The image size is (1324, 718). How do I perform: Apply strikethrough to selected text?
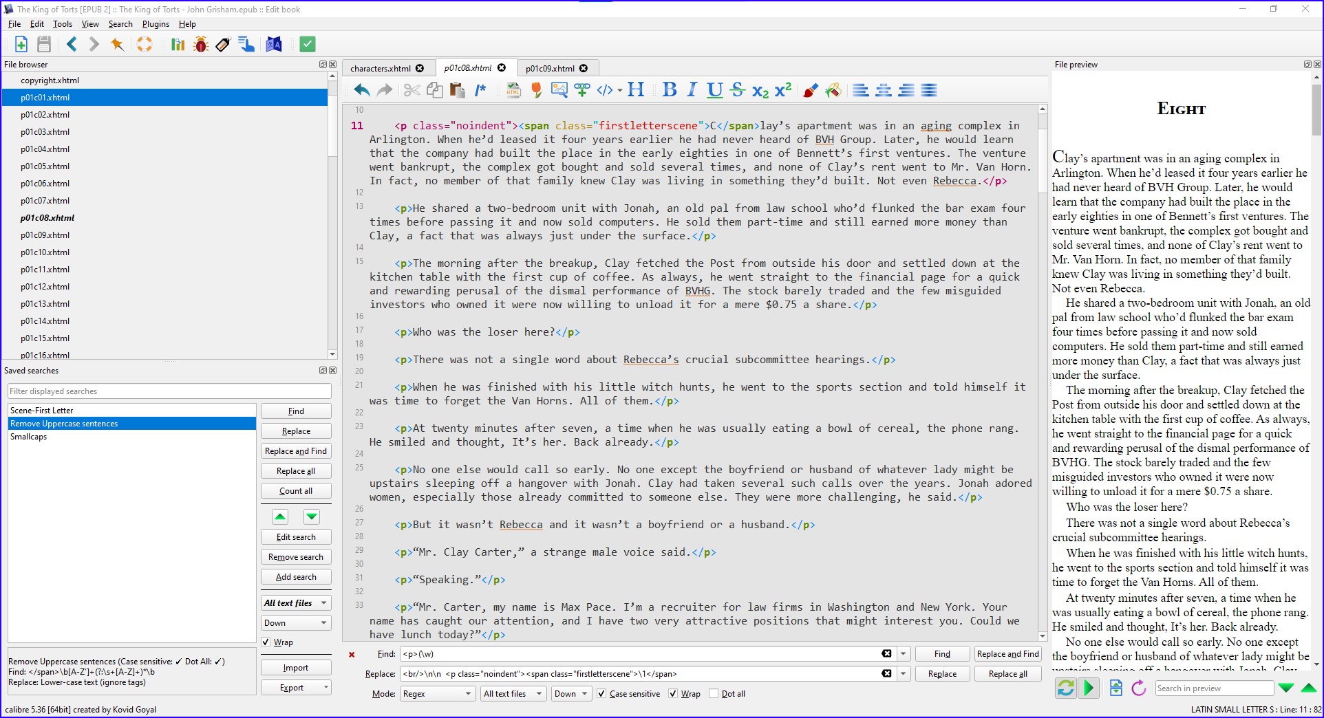pyautogui.click(x=738, y=90)
